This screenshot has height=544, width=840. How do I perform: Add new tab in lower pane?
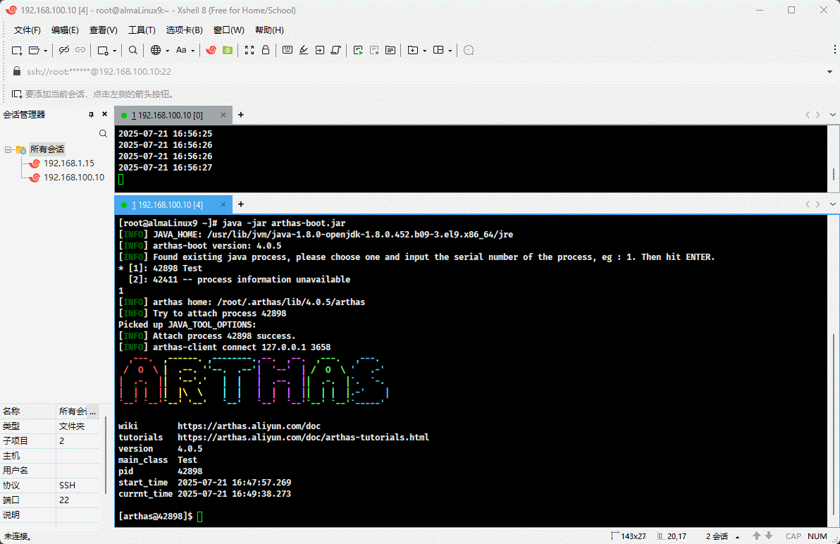[240, 204]
